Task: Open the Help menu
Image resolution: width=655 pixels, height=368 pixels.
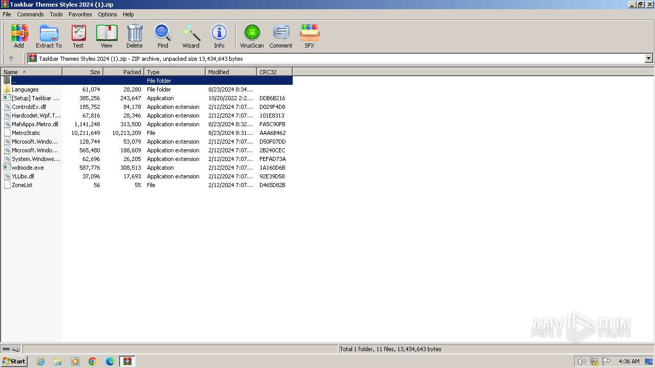Action: 128,14
